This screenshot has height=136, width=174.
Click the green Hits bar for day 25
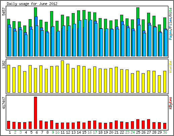(138, 13)
